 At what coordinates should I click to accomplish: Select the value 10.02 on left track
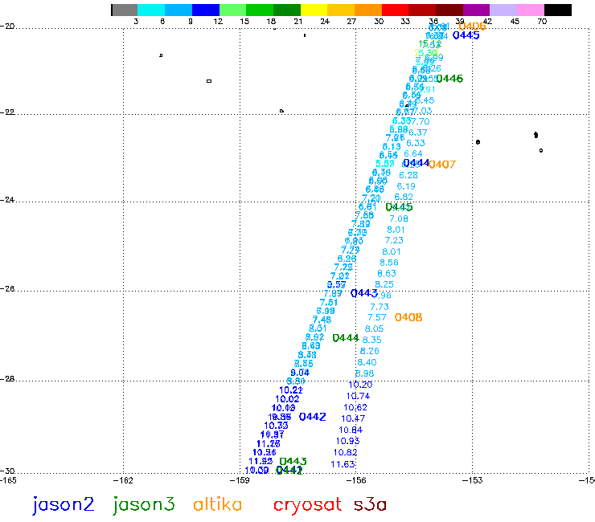tap(287, 399)
